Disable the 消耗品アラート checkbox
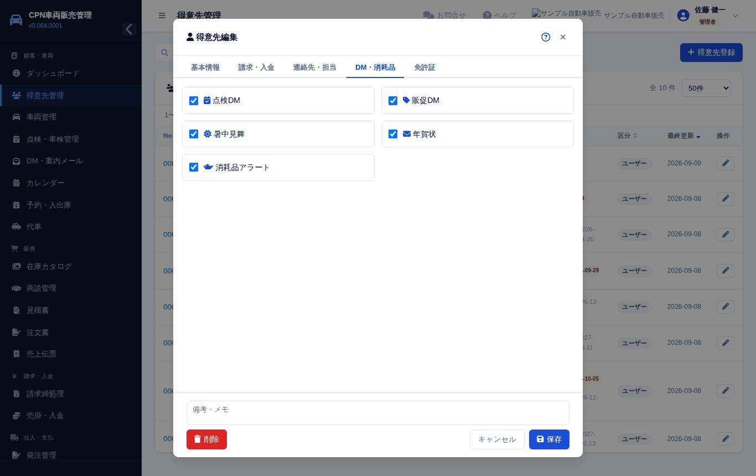 (194, 167)
